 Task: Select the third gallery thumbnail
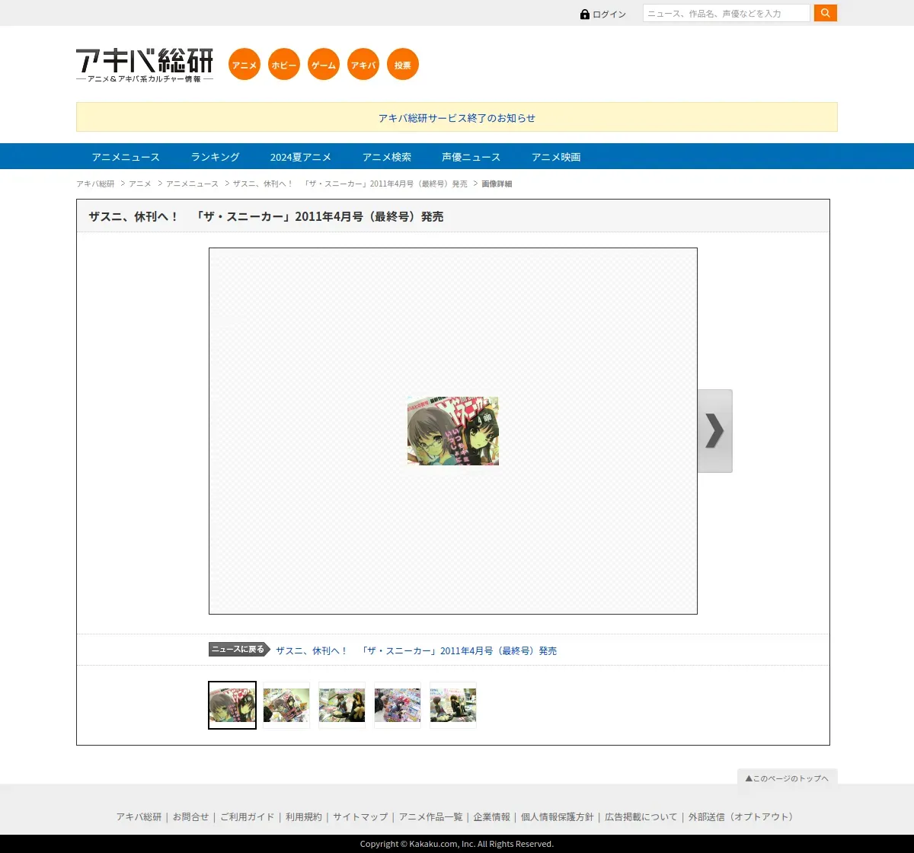342,705
